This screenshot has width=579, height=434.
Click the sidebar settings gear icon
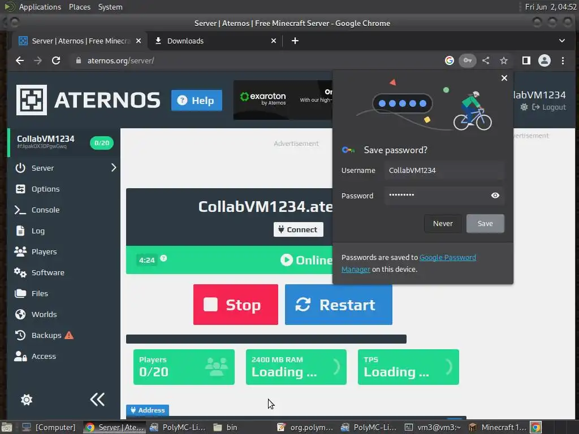(27, 400)
